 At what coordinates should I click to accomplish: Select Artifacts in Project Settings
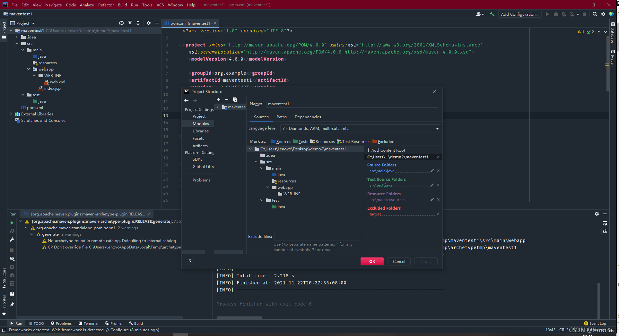click(200, 146)
